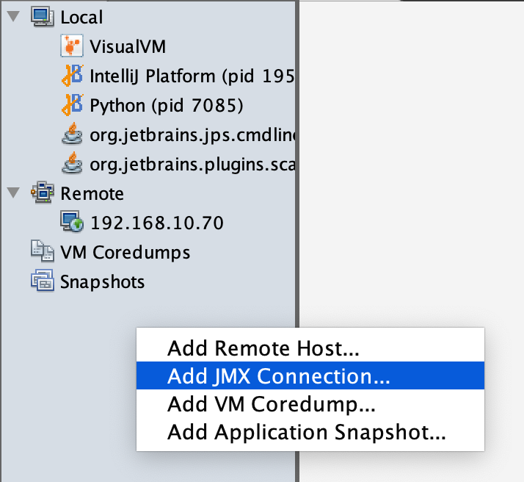Screen dimensions: 524x482
Task: Click the 192.168.10.70 host icon
Action: pyautogui.click(x=71, y=222)
